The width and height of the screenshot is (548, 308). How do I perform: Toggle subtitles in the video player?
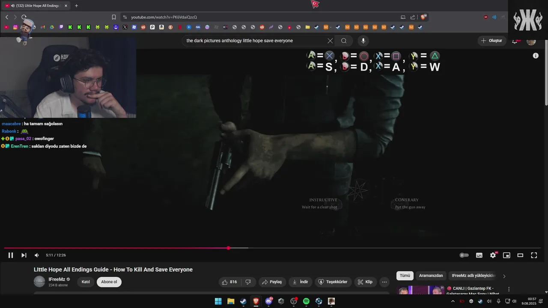[x=479, y=255]
